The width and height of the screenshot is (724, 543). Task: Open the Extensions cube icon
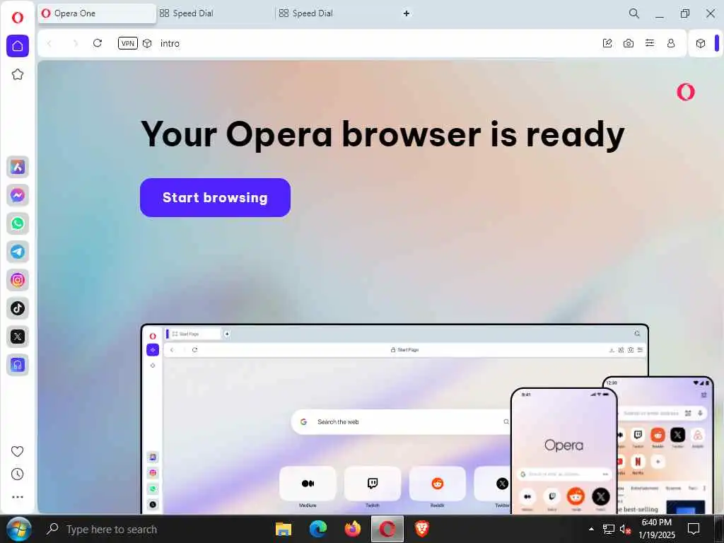pyautogui.click(x=701, y=43)
